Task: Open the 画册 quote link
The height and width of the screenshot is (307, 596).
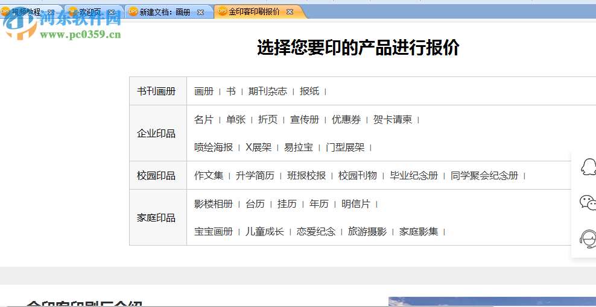Action: (204, 91)
